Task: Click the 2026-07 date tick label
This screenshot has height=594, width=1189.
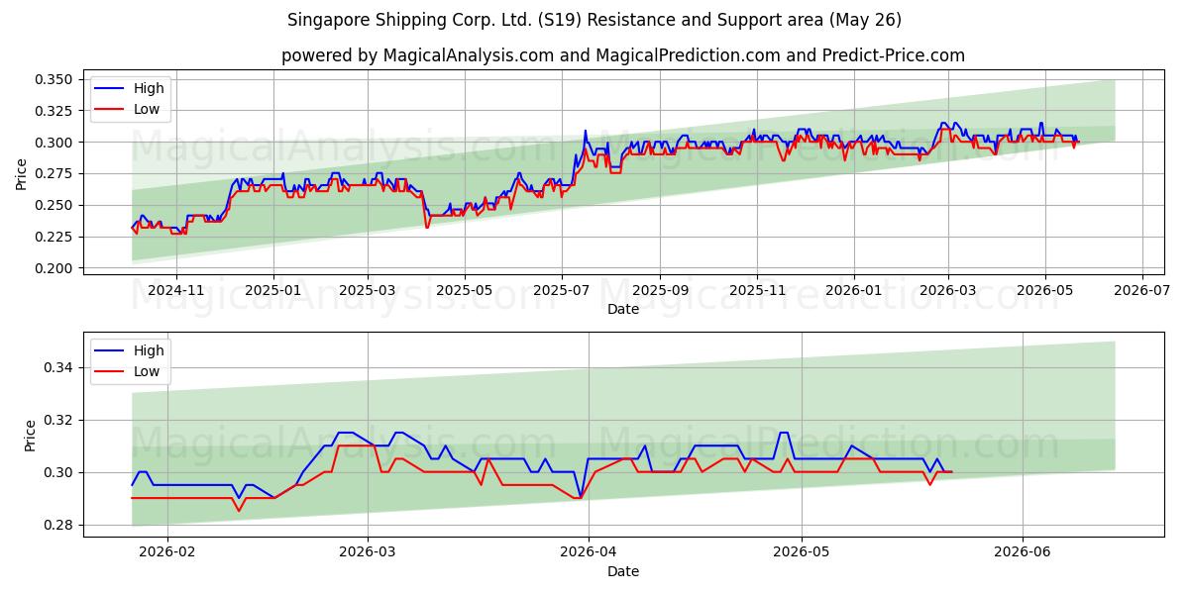Action: (1141, 290)
